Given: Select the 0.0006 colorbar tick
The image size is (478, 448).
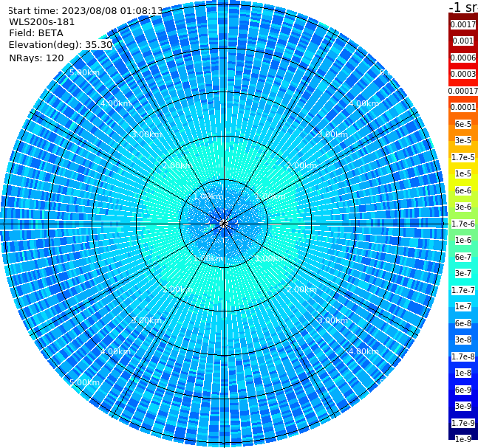Looking at the screenshot, I should click(x=463, y=58).
